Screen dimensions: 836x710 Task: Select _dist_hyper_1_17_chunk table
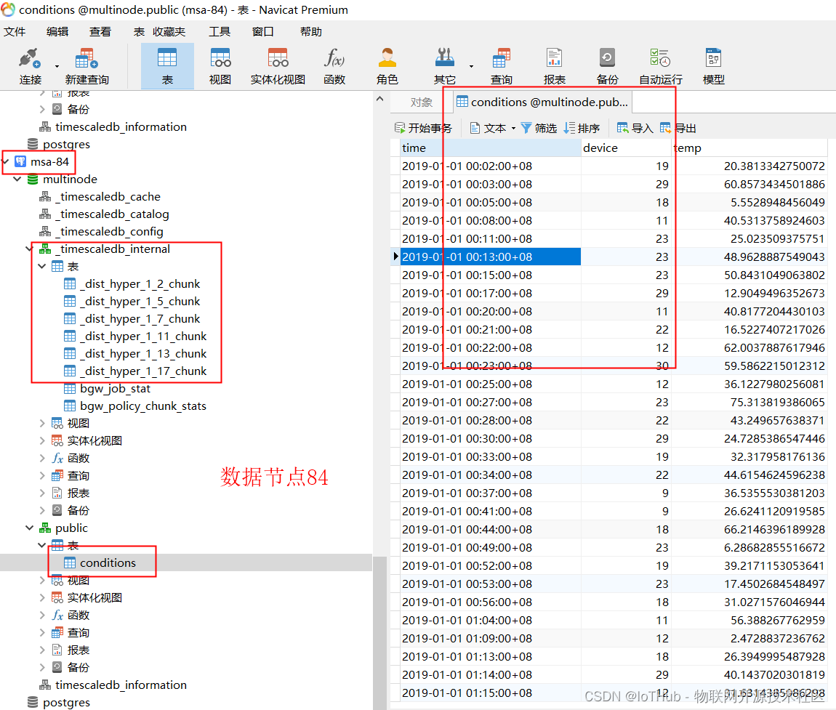(143, 371)
